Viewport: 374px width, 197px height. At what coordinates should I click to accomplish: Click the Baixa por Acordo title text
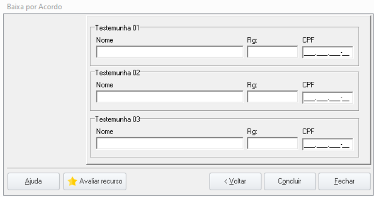point(34,7)
